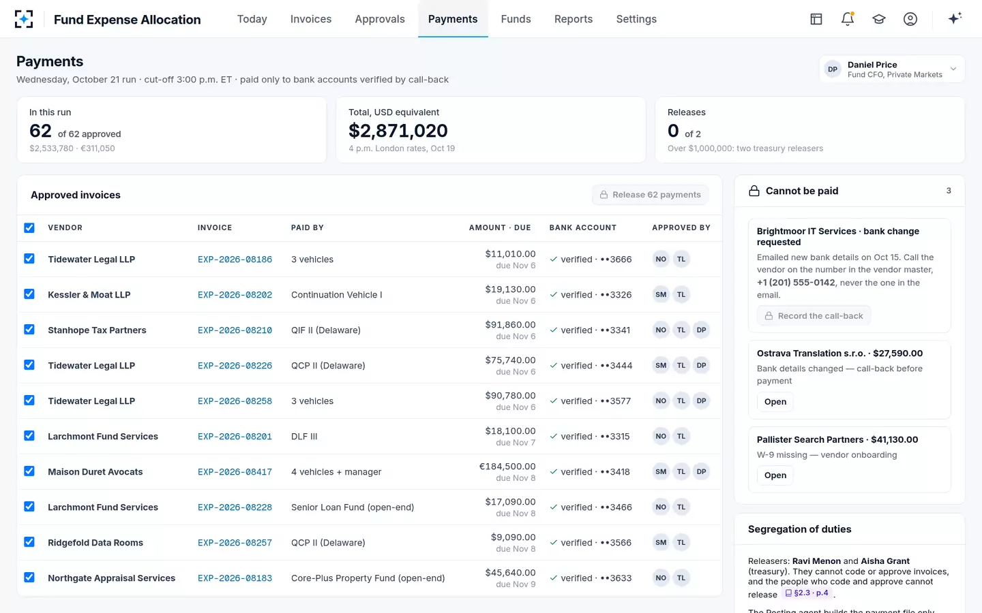This screenshot has height=613, width=982.
Task: Click the lock icon beside Cannot be paid
Action: pyautogui.click(x=754, y=191)
